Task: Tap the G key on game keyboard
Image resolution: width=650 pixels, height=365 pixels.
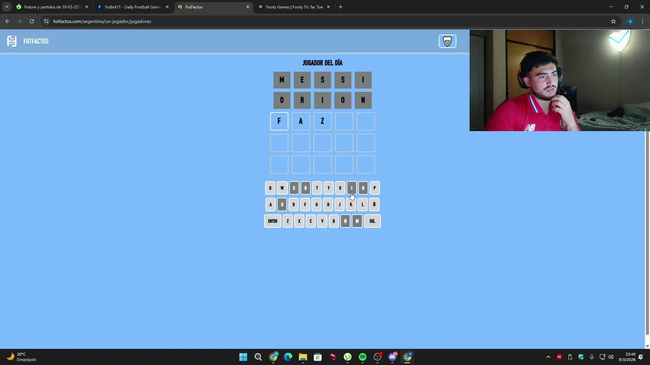Action: pyautogui.click(x=316, y=204)
